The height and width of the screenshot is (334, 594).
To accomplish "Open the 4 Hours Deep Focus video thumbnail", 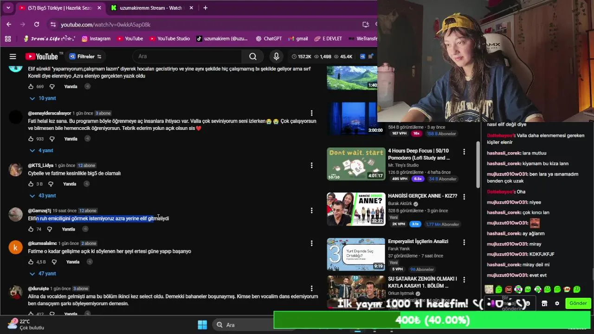I will [x=356, y=164].
